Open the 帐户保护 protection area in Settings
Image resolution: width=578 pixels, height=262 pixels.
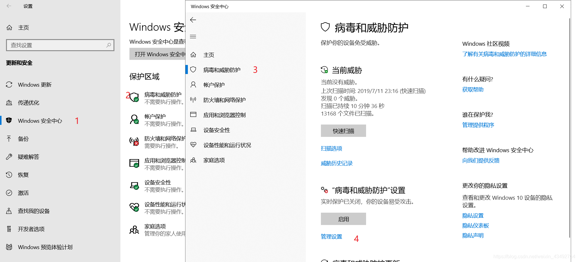pos(157,120)
